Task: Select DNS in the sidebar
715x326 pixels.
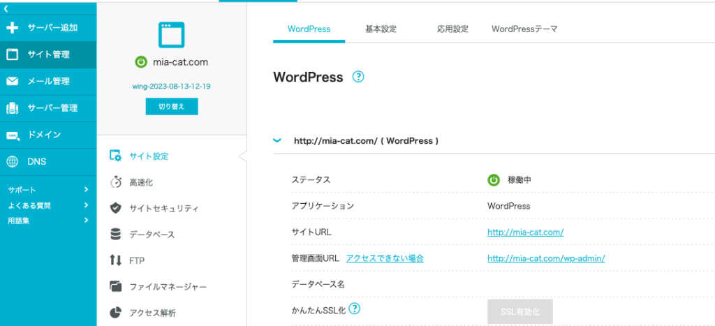Action: pos(48,162)
